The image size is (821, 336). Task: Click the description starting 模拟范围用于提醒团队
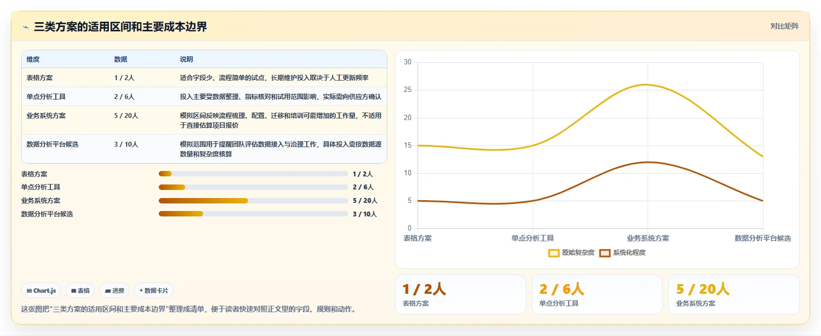pos(281,149)
